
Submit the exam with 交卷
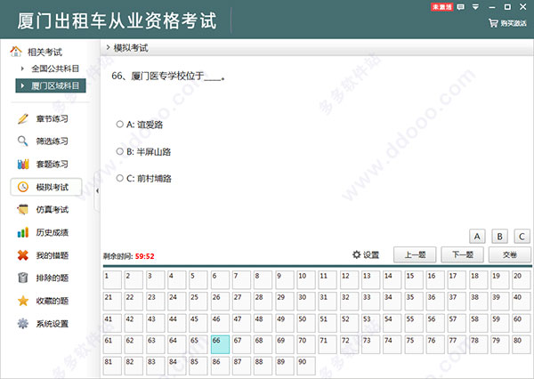click(510, 254)
